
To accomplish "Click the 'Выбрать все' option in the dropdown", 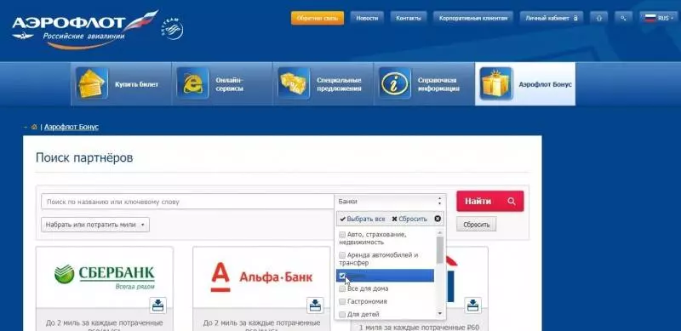I will point(363,219).
